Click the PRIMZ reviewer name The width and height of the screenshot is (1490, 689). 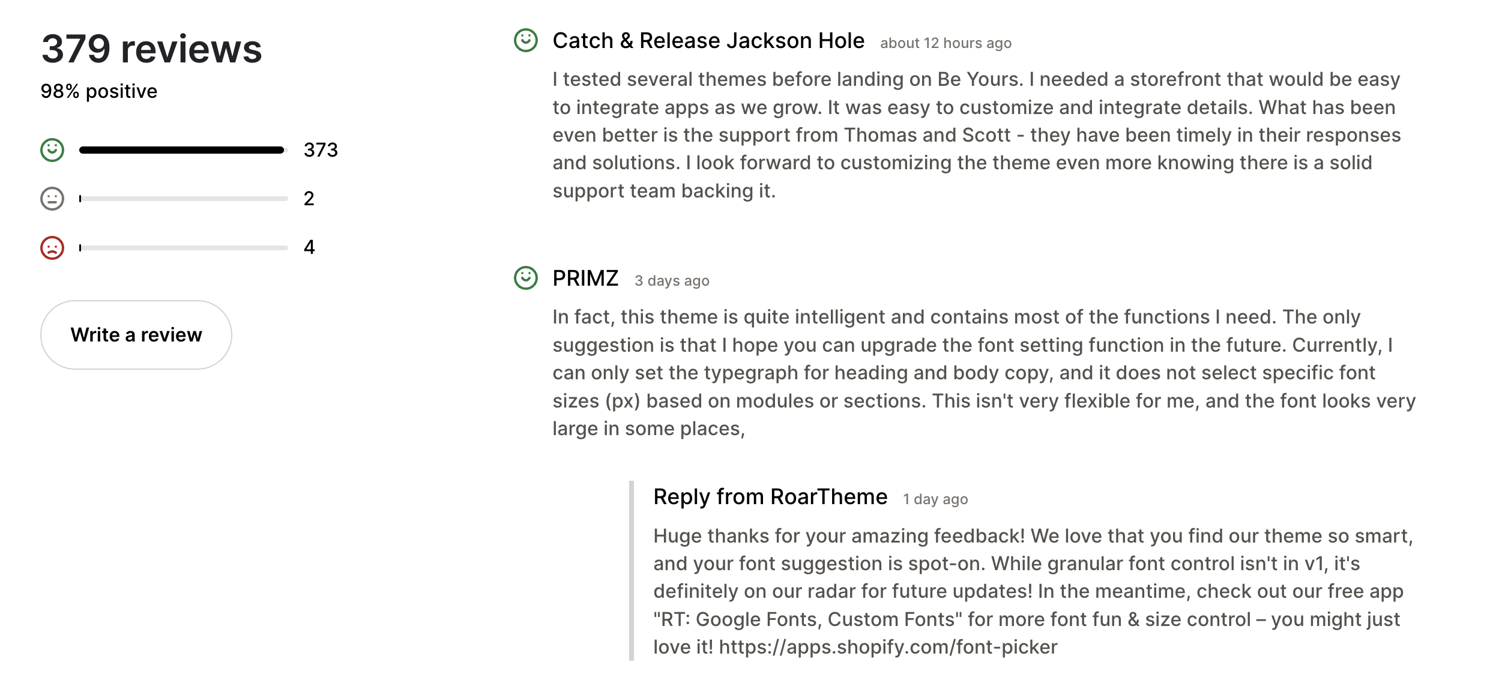[x=585, y=278]
